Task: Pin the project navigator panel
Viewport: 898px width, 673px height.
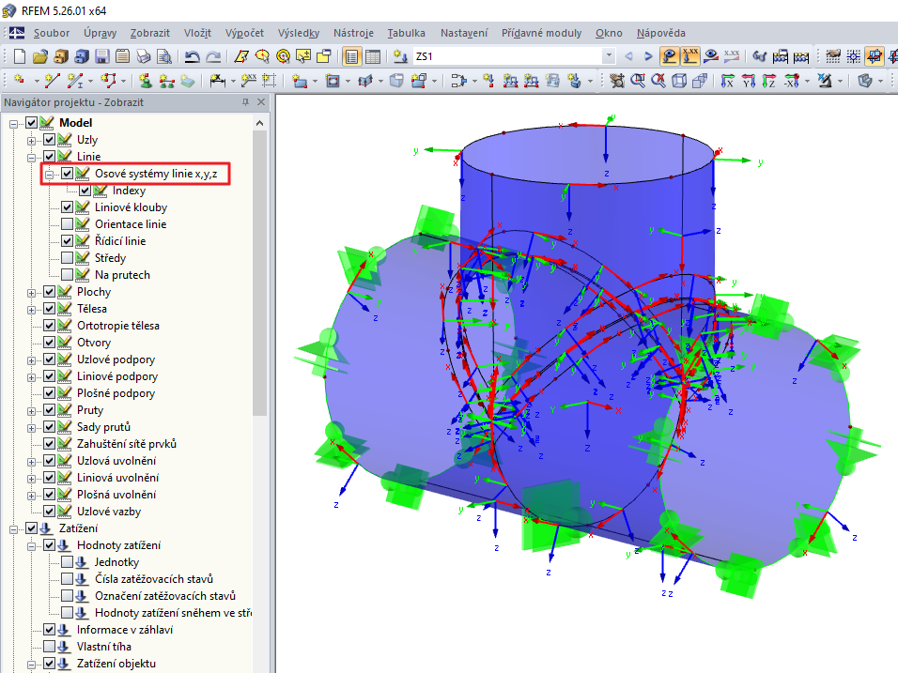Action: [246, 102]
